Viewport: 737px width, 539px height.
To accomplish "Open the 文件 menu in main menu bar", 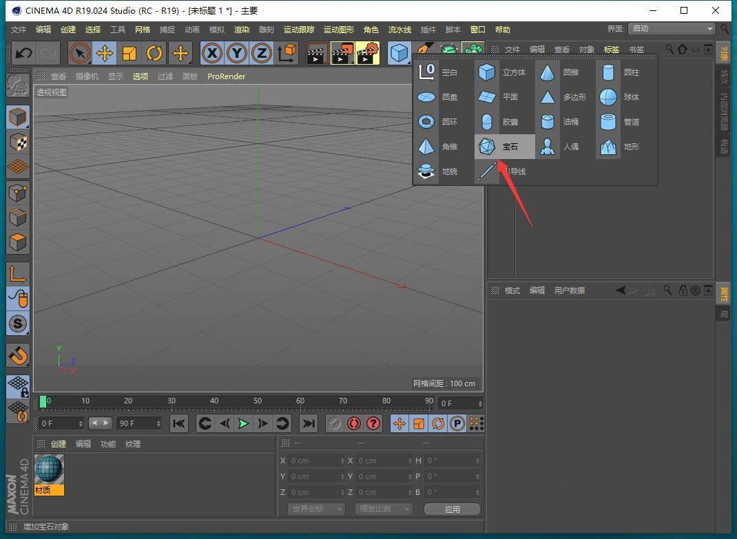I will tap(19, 30).
